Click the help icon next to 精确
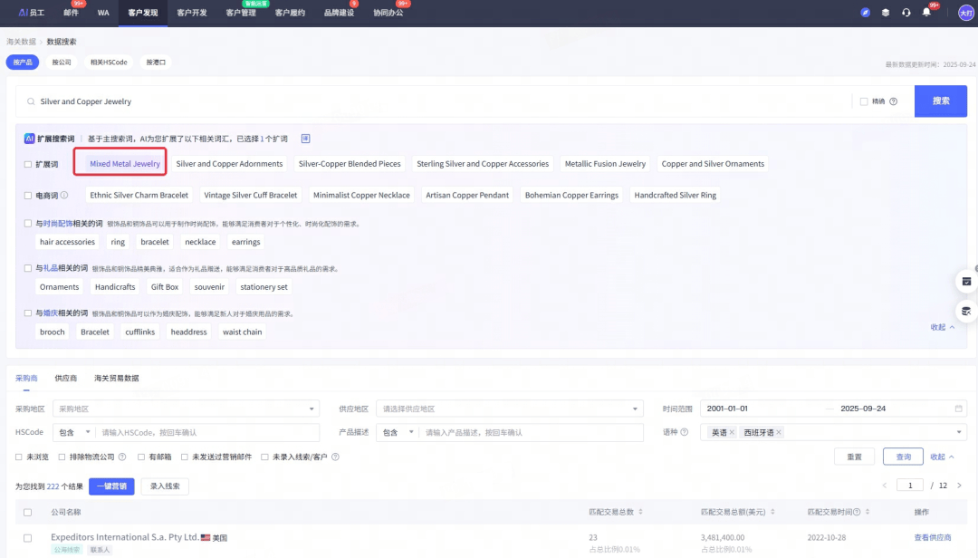The image size is (978, 558). tap(893, 101)
